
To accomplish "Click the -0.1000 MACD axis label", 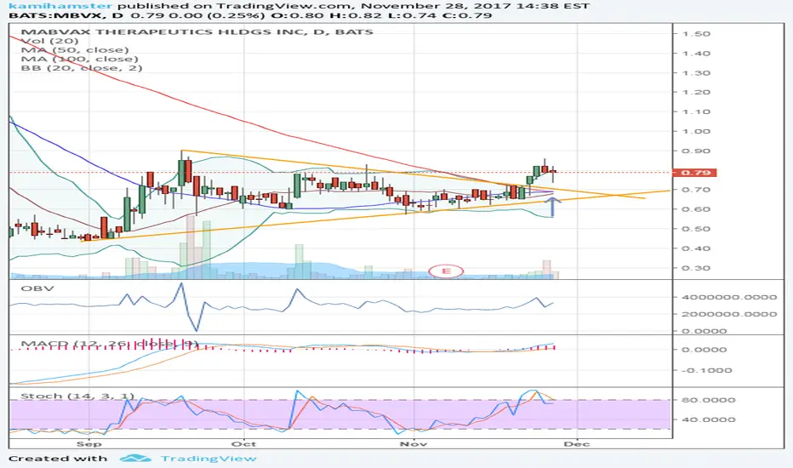I will pos(706,370).
